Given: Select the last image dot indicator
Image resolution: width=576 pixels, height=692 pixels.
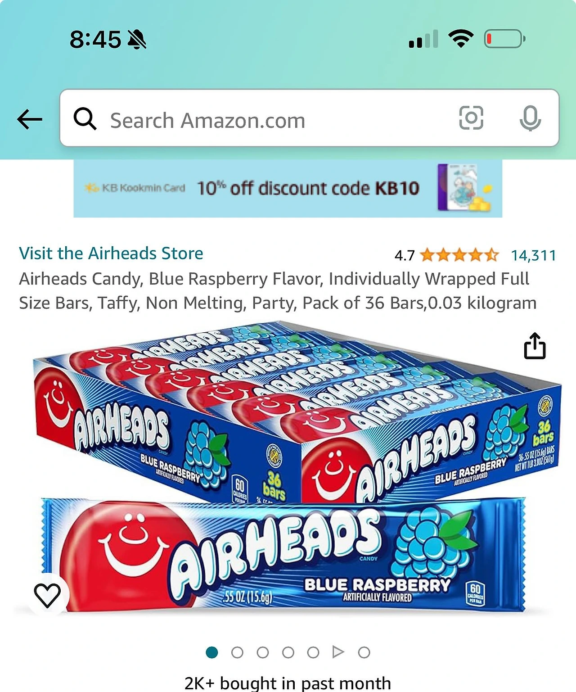Looking at the screenshot, I should coord(364,652).
